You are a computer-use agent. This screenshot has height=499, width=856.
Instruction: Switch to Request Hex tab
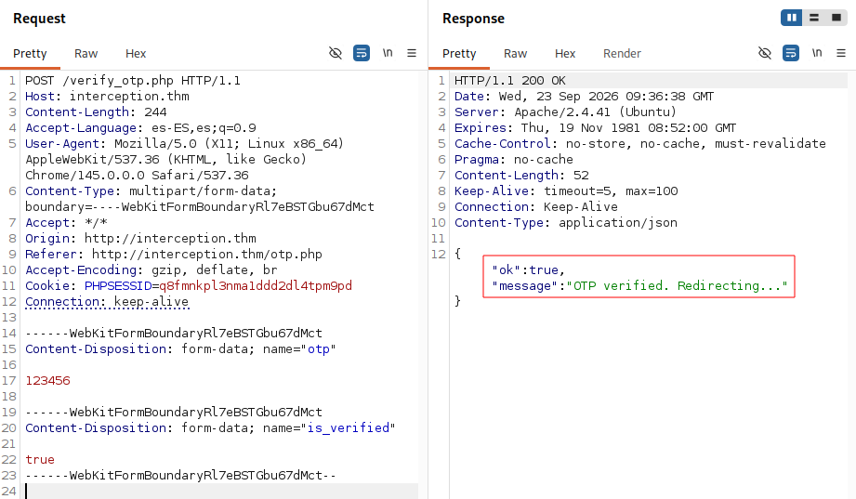(136, 54)
